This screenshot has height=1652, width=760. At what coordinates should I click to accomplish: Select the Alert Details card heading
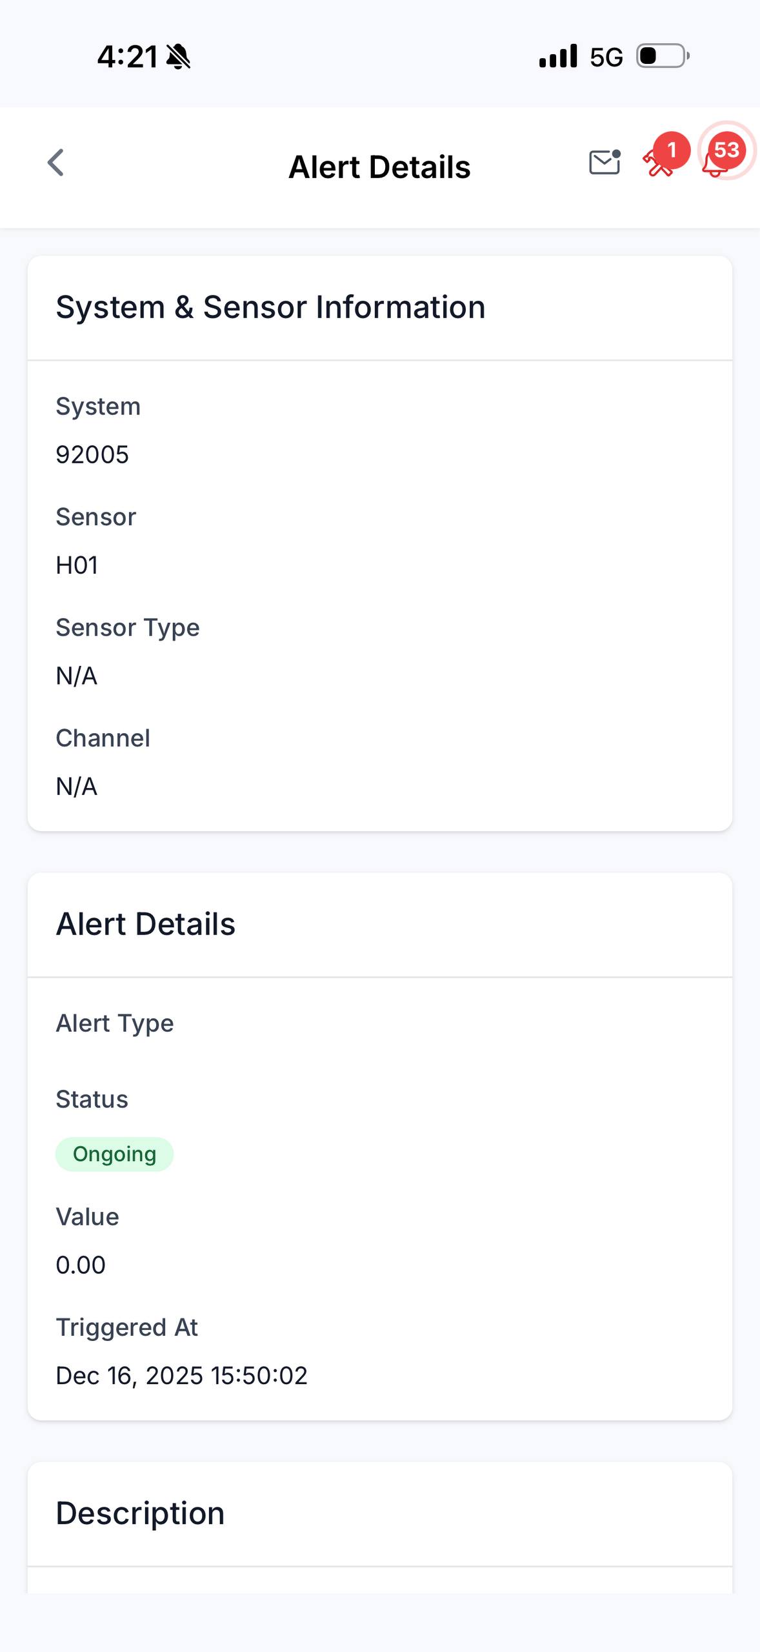click(146, 924)
